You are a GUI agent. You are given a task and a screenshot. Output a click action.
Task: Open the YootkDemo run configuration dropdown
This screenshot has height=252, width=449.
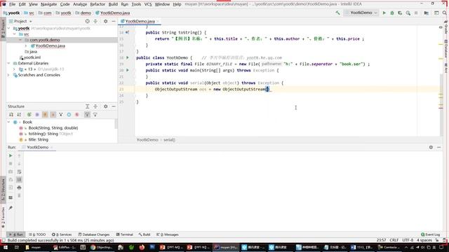(x=361, y=13)
